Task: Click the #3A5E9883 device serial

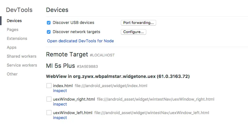Action: (x=87, y=67)
